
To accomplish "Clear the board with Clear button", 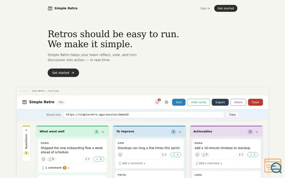I will [x=255, y=102].
